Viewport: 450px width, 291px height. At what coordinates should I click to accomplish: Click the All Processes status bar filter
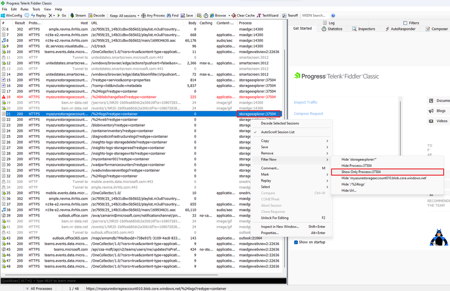point(39,288)
